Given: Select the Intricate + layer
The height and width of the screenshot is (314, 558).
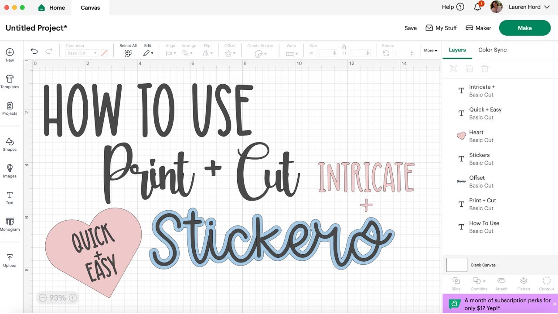Looking at the screenshot, I should coord(500,91).
